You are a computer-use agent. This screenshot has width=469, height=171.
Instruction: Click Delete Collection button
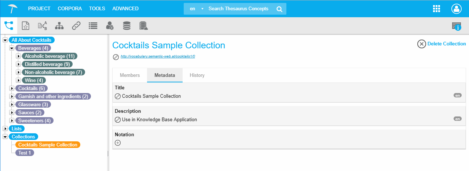pyautogui.click(x=441, y=44)
